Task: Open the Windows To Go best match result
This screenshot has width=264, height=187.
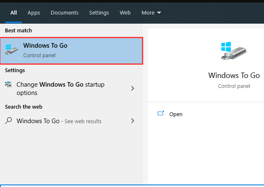Action: point(71,50)
